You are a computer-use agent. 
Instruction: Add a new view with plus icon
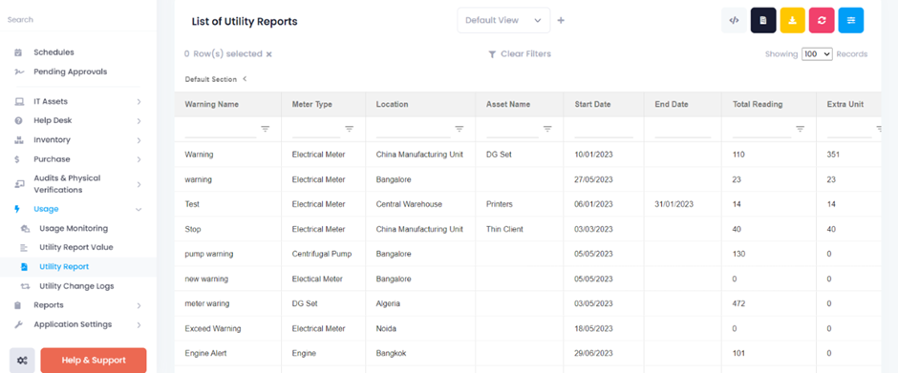click(561, 21)
